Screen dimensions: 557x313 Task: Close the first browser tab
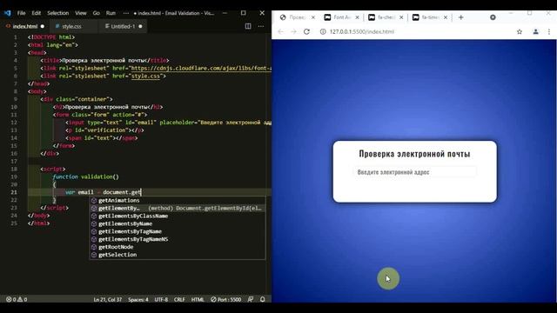click(x=313, y=17)
